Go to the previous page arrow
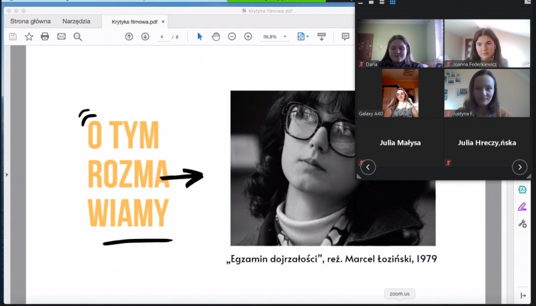 click(x=129, y=37)
